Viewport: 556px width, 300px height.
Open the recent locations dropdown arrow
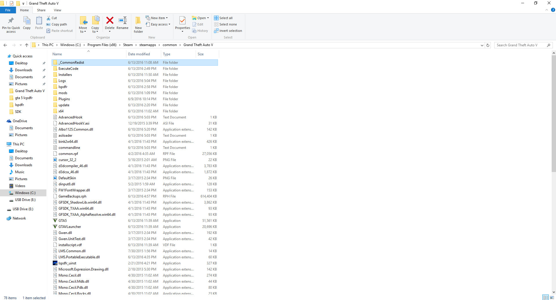21,45
